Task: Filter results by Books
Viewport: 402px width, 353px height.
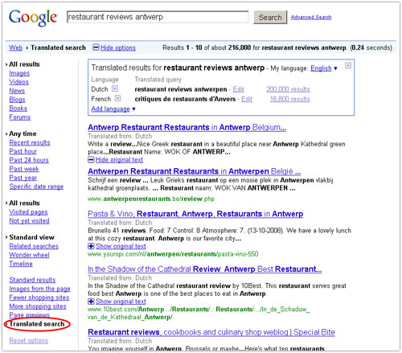Action: point(18,109)
